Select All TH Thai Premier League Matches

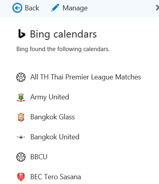tap(86, 77)
